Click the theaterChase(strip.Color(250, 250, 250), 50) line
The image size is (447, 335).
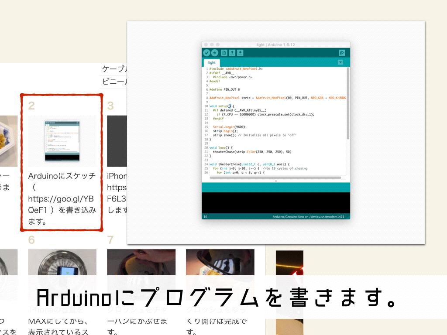point(252,152)
